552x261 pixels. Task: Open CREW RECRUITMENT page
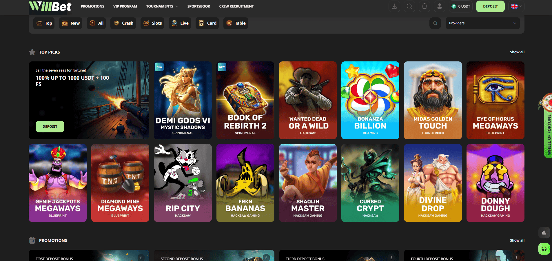[x=236, y=6]
